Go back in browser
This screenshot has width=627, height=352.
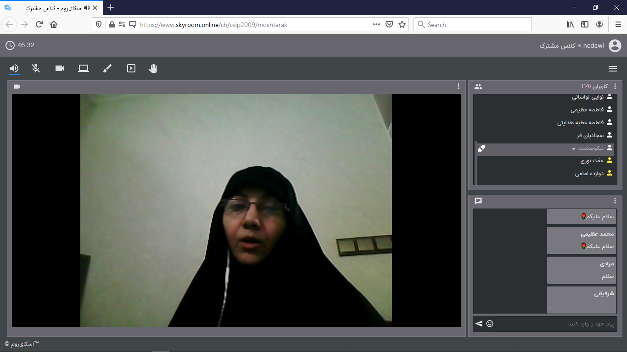(x=9, y=24)
